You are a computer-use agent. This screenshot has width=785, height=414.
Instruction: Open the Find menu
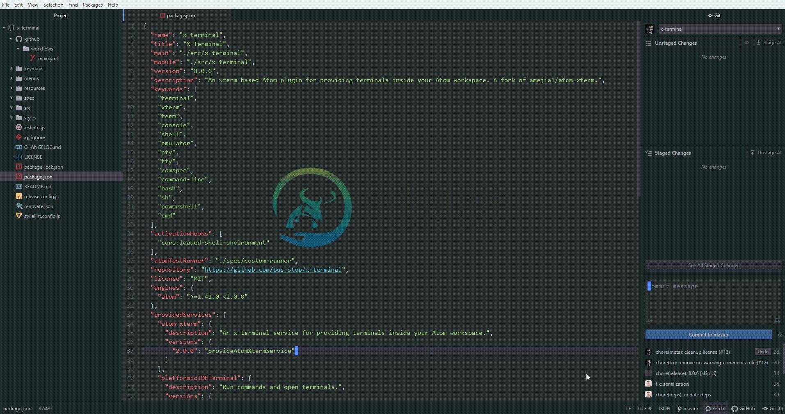click(73, 5)
